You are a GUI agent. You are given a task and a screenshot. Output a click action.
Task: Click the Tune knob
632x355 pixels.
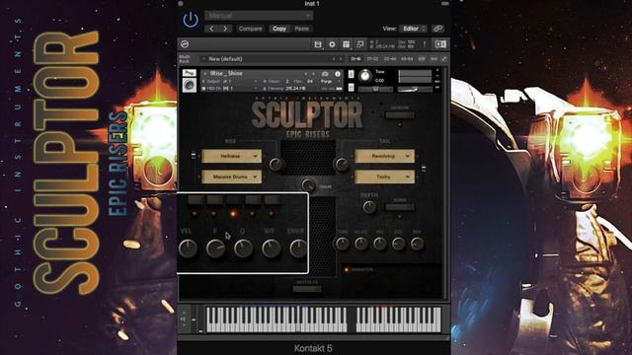pos(365,75)
